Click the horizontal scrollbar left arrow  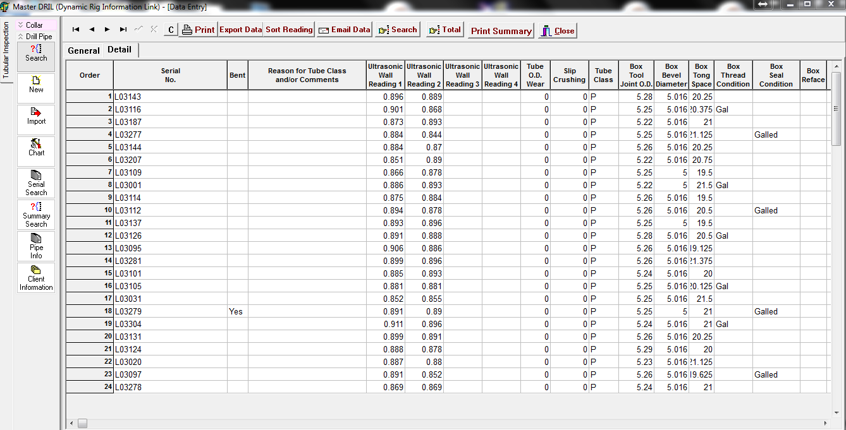[71, 423]
